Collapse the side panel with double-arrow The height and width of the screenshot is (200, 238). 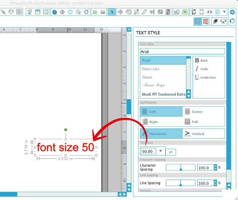pos(129,29)
